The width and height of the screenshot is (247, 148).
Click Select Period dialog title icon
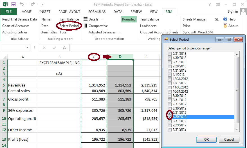coord(166,40)
